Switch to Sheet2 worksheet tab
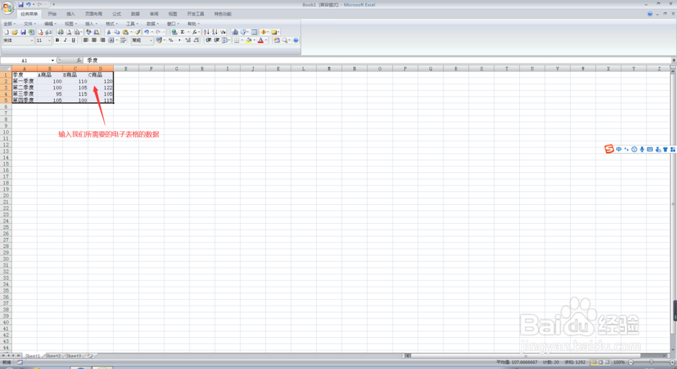The width and height of the screenshot is (677, 369). [x=53, y=356]
